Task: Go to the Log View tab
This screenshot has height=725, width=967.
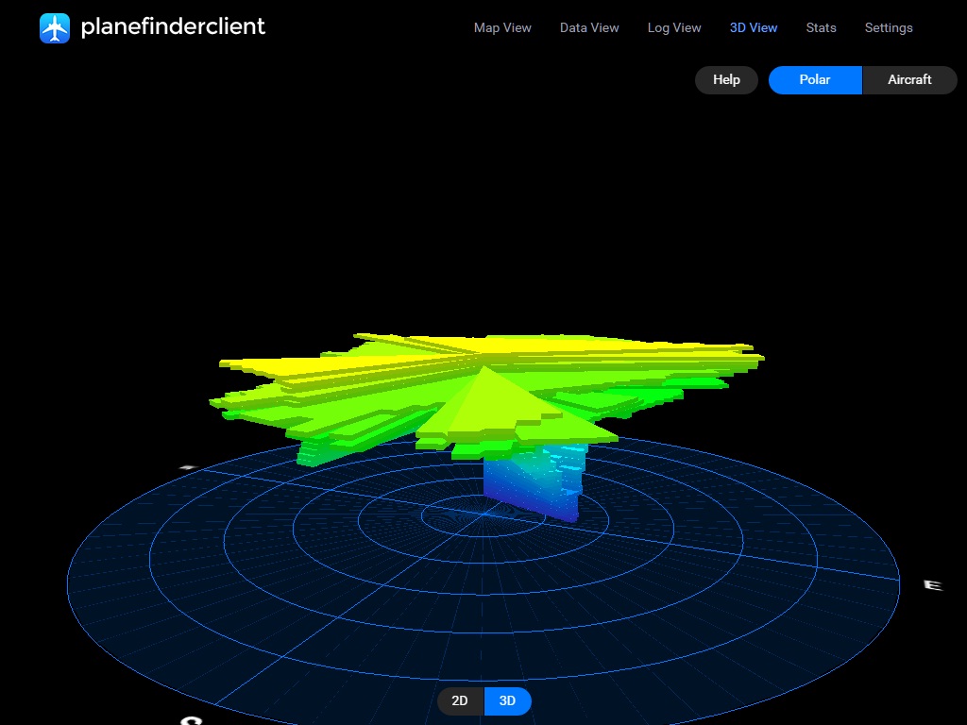Action: click(x=674, y=27)
